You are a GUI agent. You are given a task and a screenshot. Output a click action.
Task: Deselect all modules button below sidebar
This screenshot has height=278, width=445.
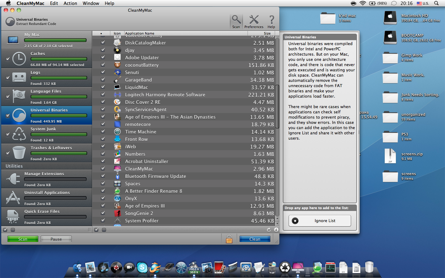tap(13, 230)
